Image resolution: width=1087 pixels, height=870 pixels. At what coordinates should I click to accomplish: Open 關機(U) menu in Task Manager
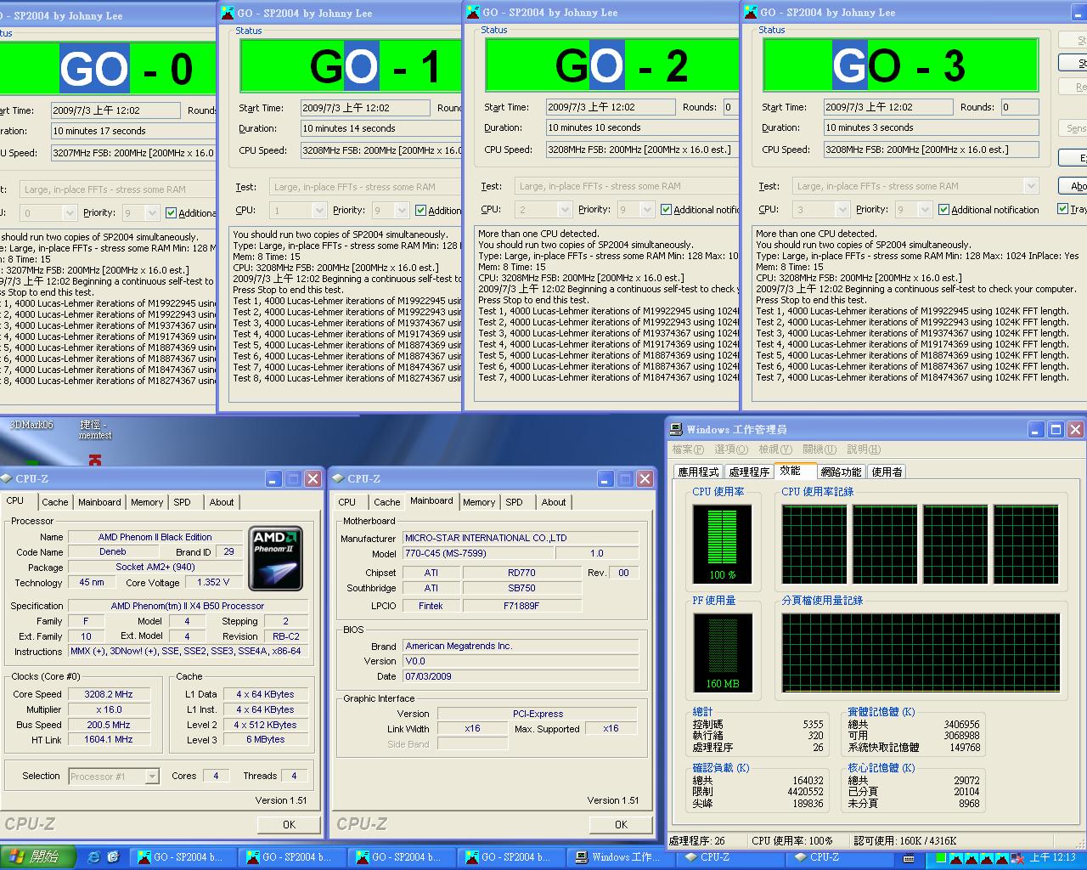pos(819,449)
